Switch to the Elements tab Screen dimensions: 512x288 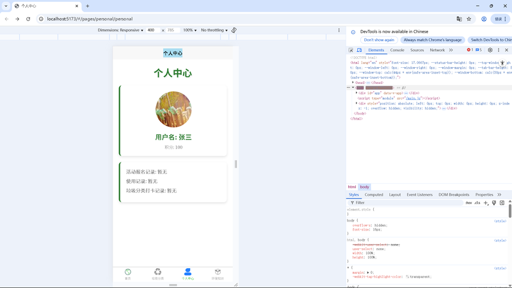pos(376,50)
